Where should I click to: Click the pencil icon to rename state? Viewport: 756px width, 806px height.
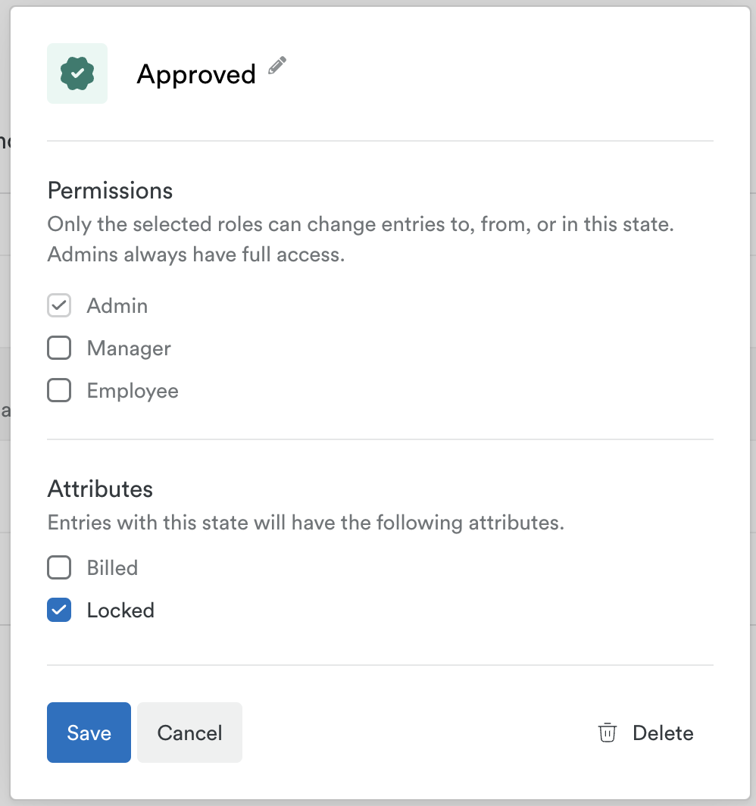(278, 66)
